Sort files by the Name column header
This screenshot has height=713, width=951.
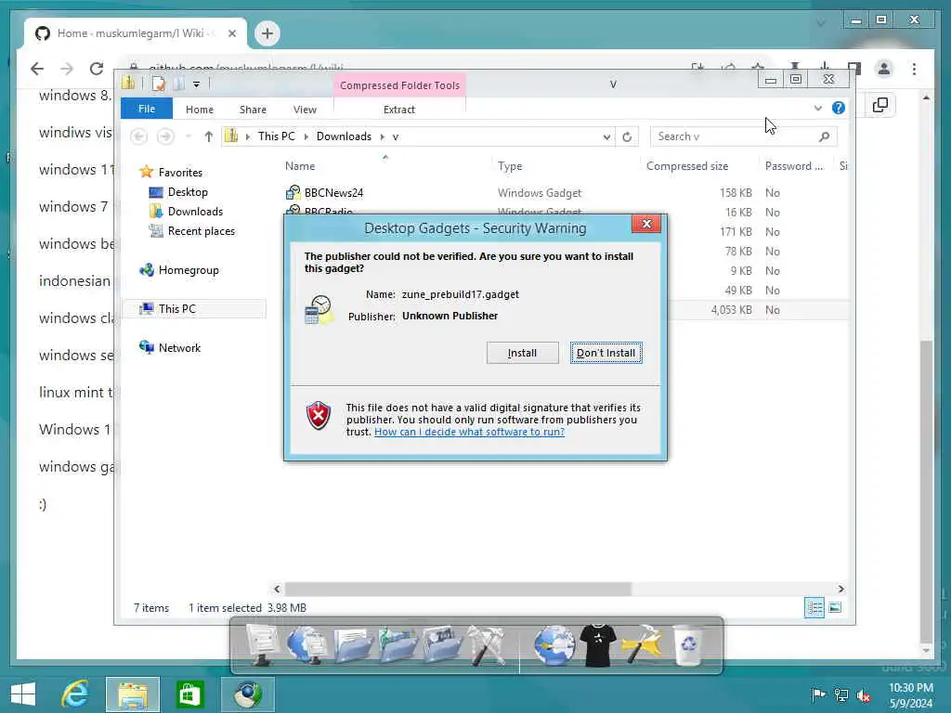300,166
